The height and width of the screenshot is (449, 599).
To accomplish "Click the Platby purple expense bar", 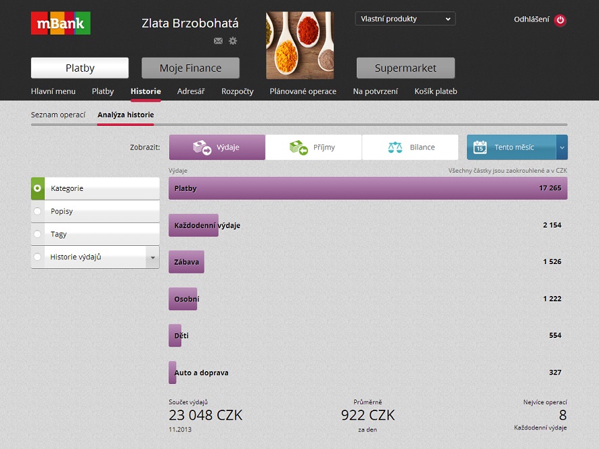I will pos(368,188).
